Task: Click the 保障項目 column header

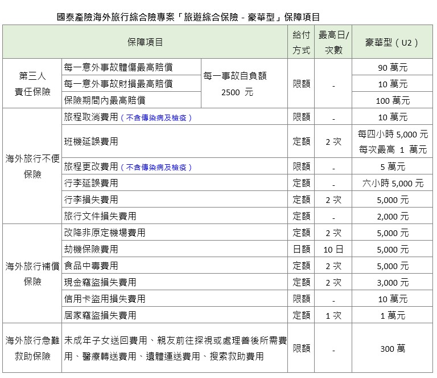Action: (x=145, y=42)
